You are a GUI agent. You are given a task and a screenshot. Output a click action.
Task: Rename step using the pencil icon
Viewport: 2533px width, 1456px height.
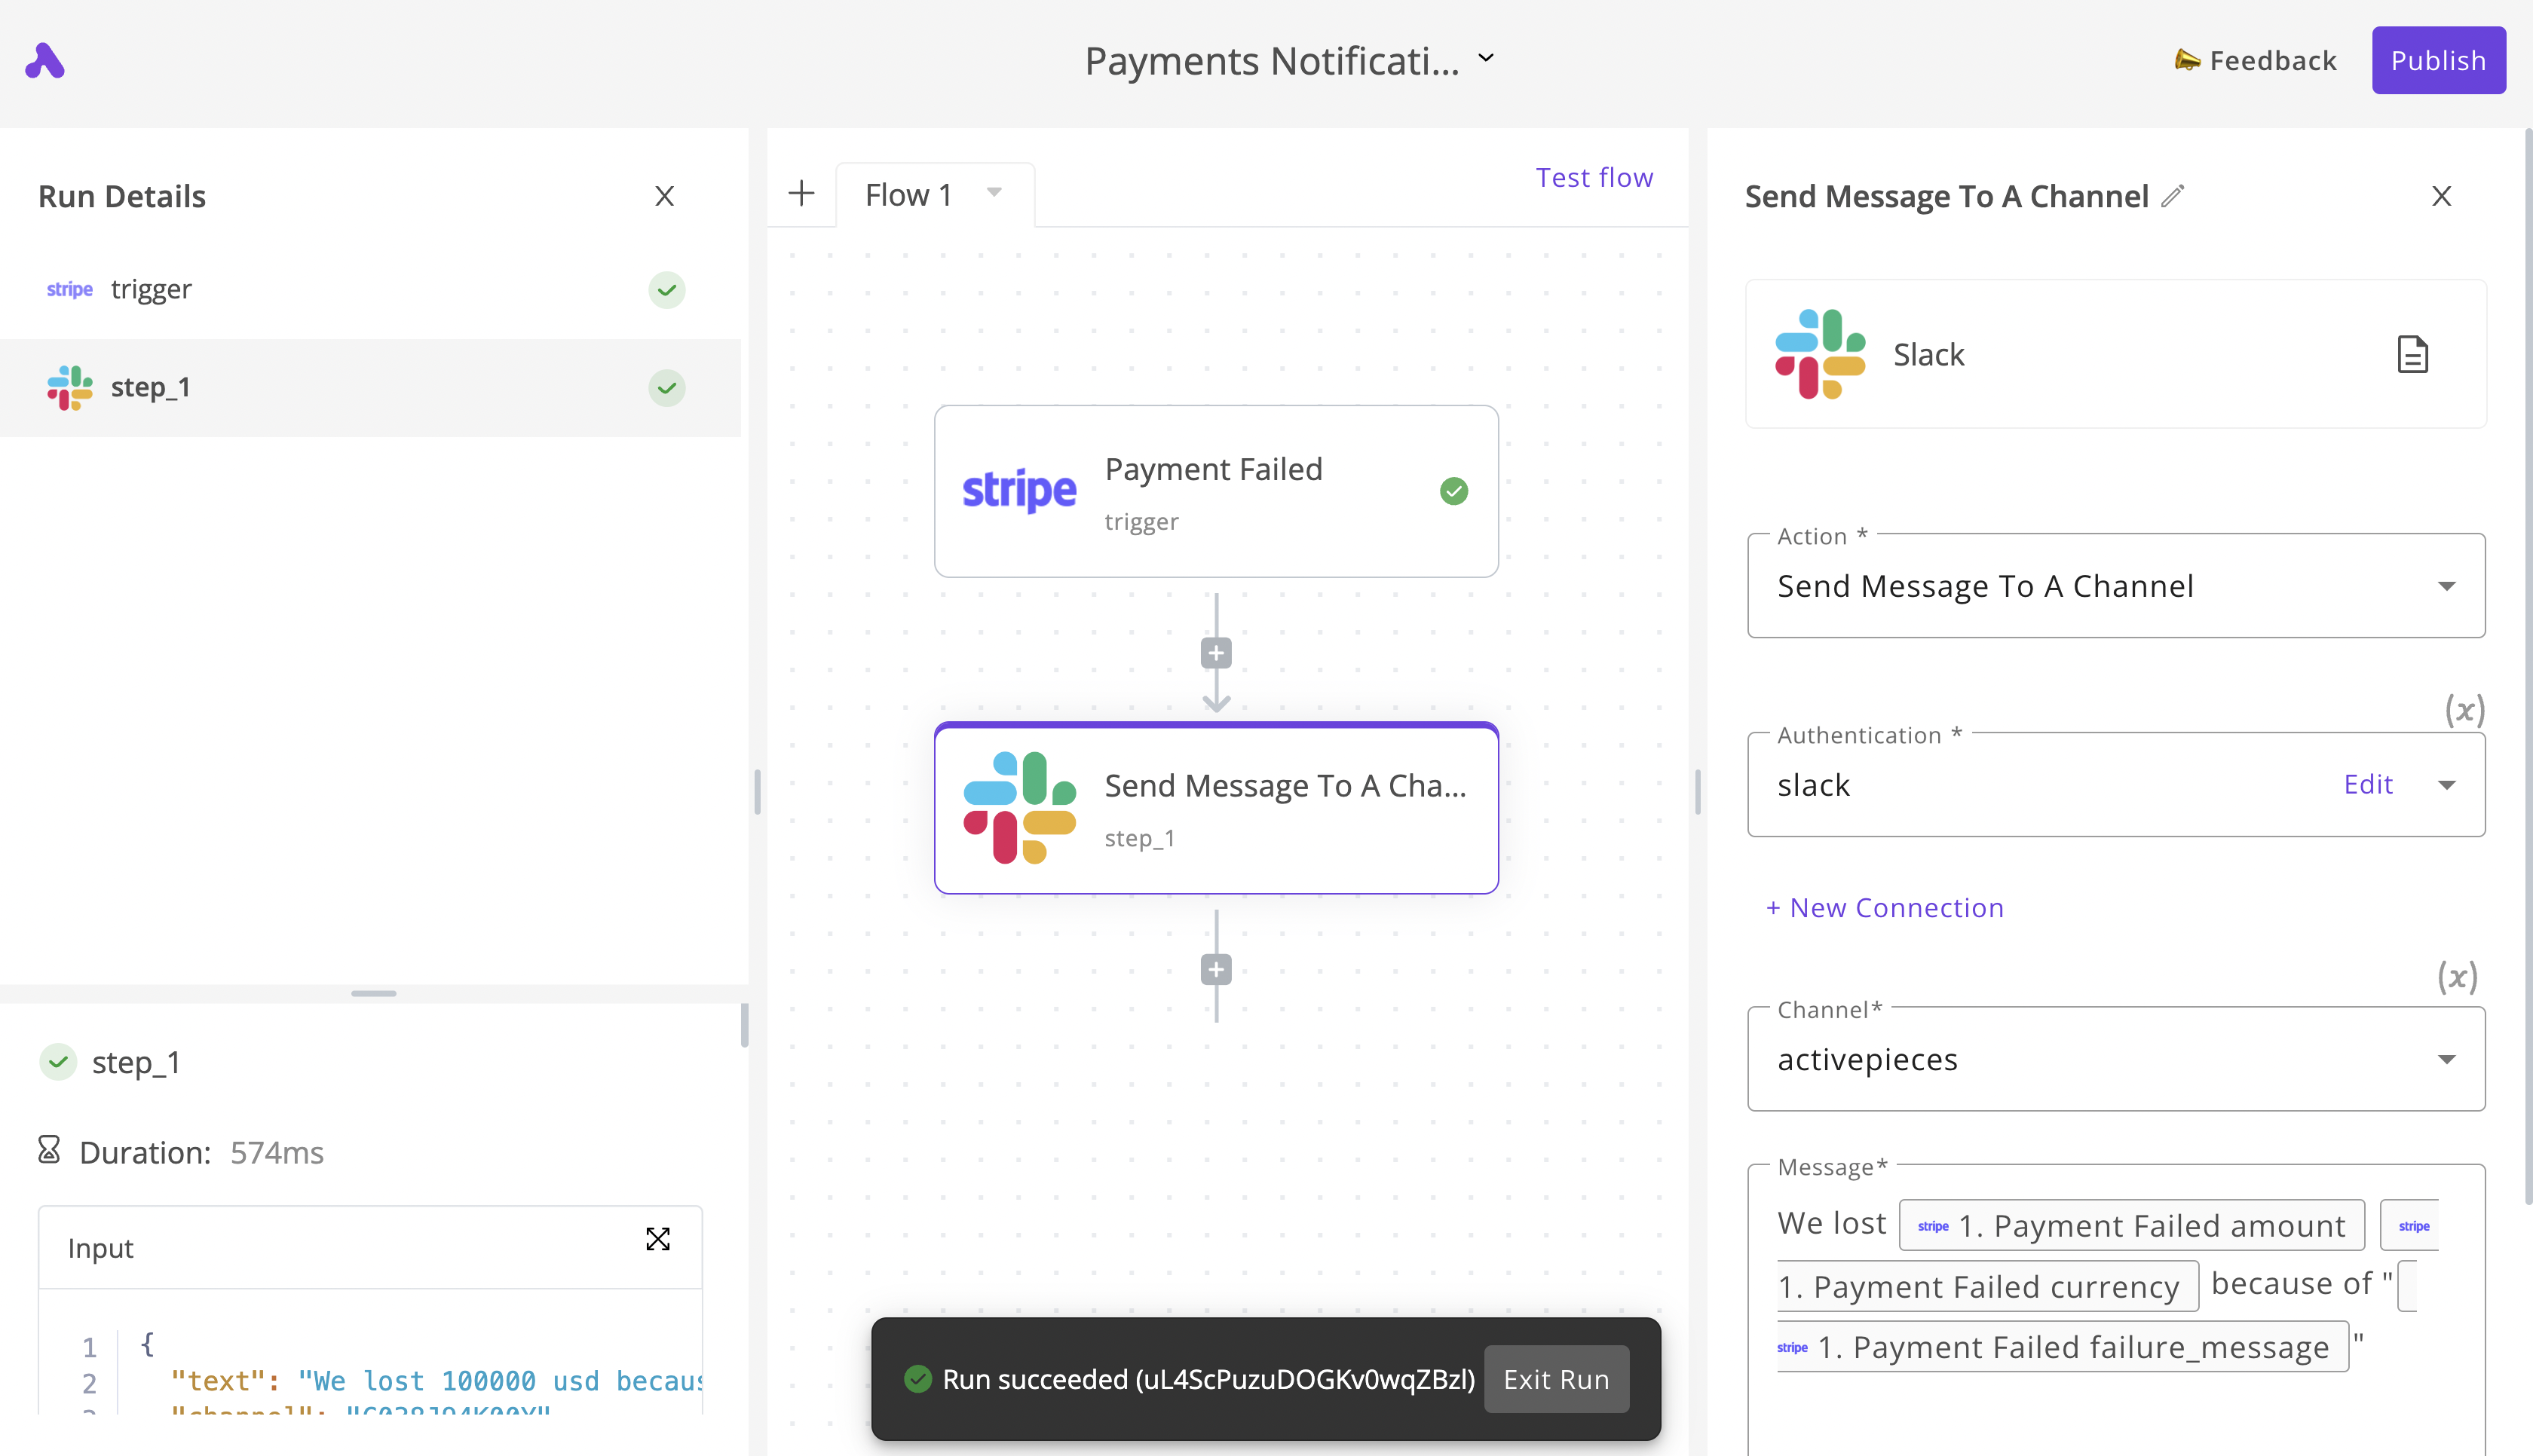pos(2173,196)
